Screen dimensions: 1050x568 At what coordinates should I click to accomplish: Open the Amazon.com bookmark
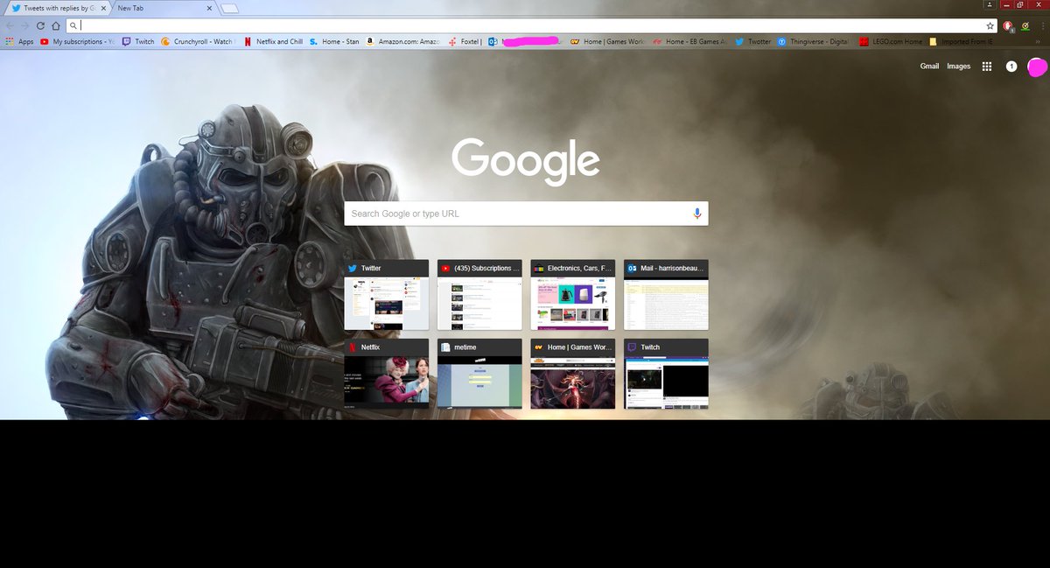coord(402,41)
